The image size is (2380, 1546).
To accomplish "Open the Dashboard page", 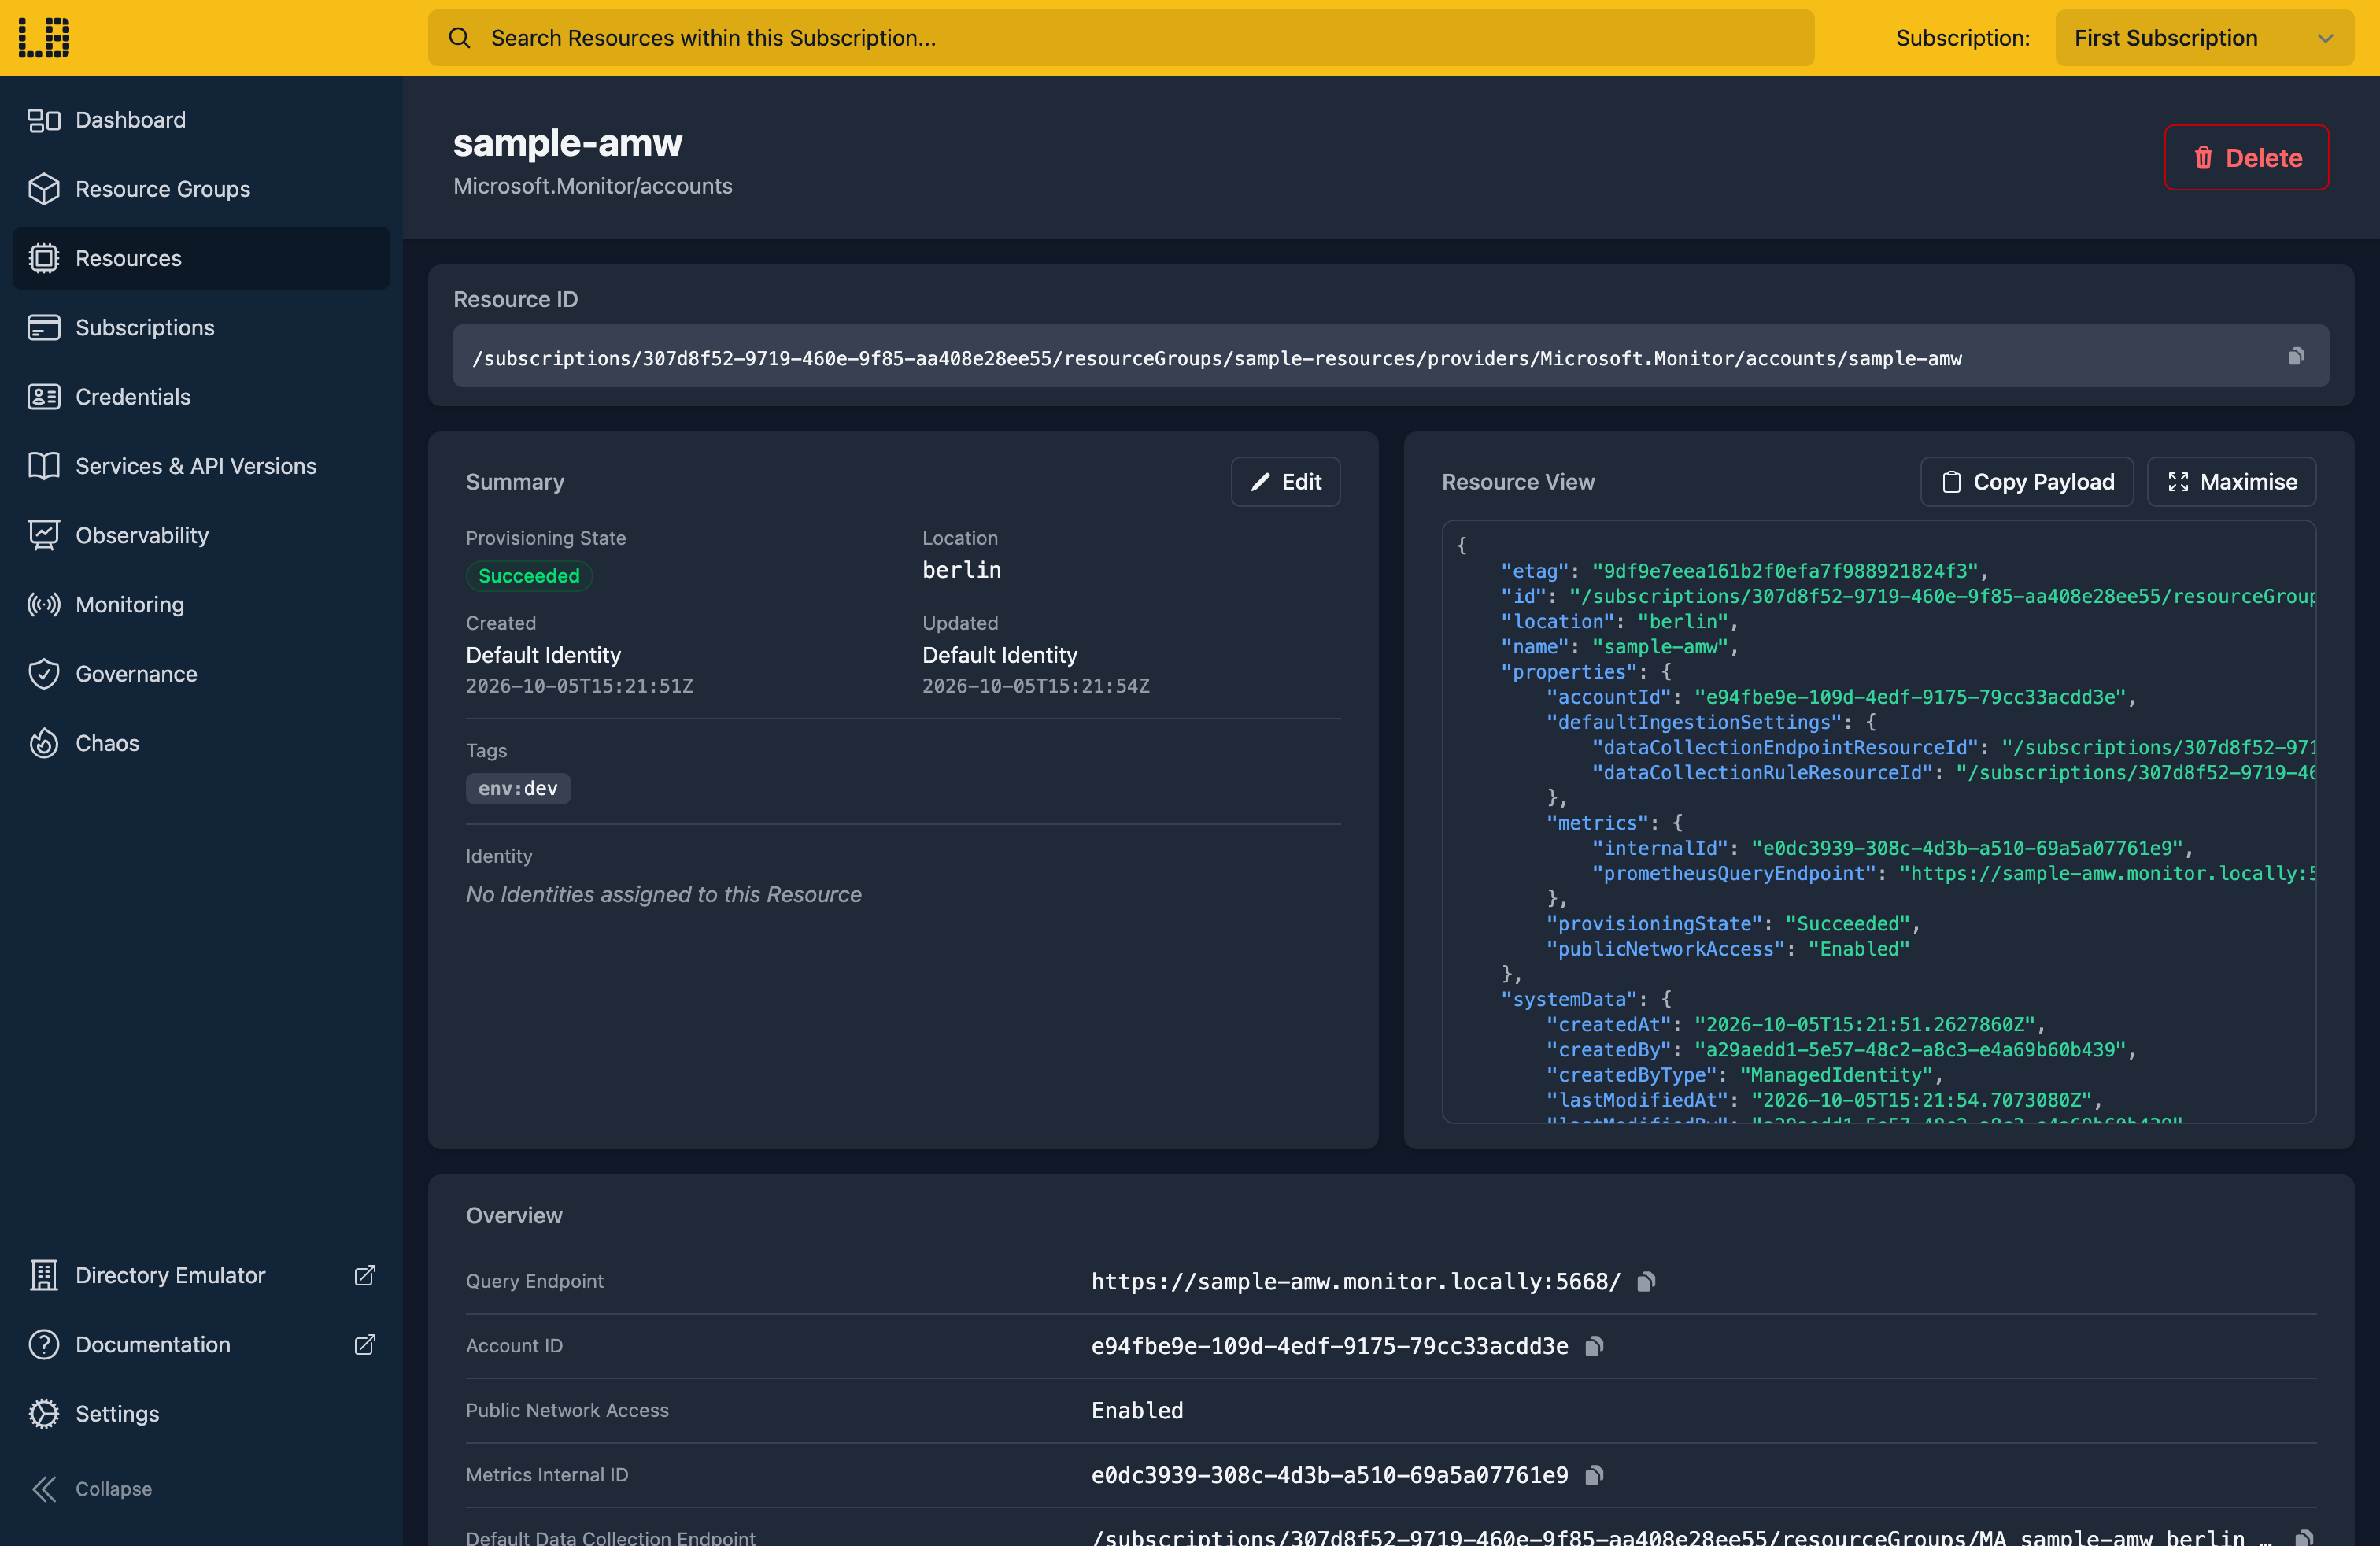I will click(x=201, y=120).
